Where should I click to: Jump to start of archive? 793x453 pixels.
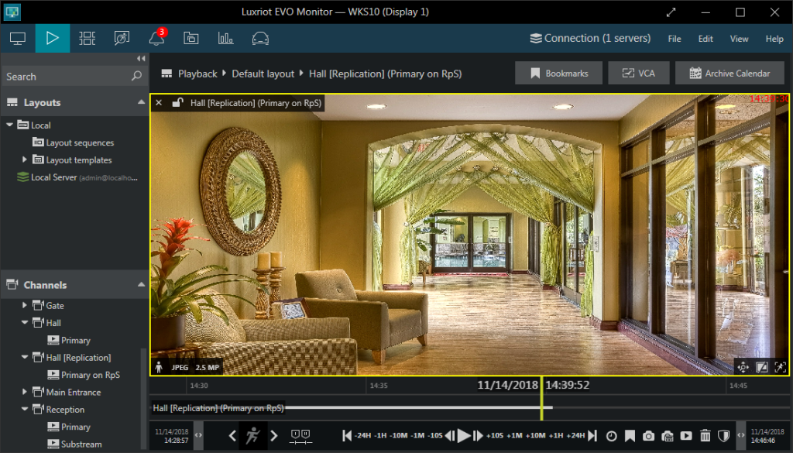point(346,435)
